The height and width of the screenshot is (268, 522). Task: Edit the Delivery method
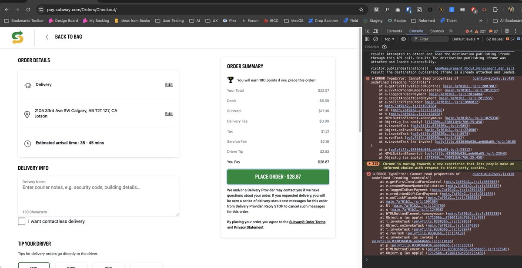(x=169, y=85)
